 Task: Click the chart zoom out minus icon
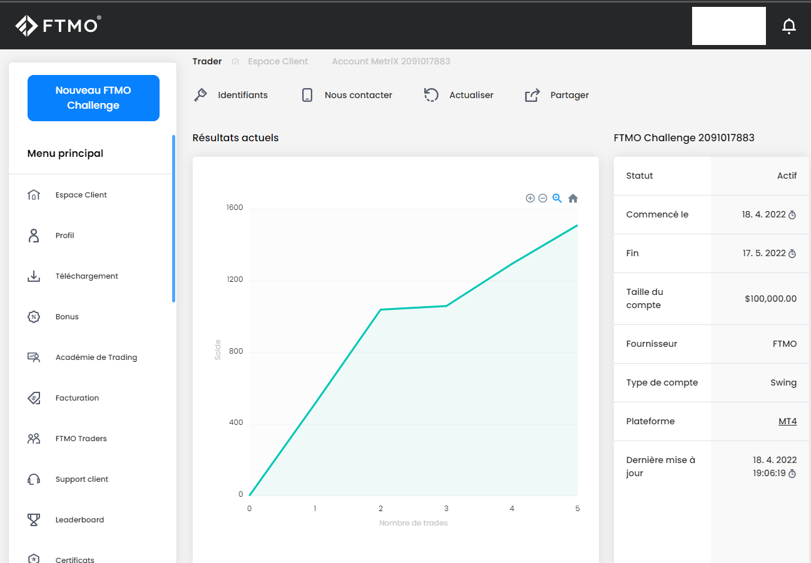[x=543, y=198]
